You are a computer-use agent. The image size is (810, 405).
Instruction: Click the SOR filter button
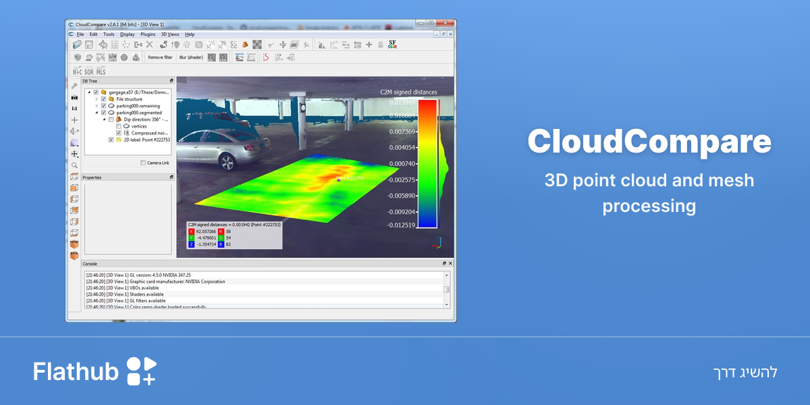tap(89, 71)
